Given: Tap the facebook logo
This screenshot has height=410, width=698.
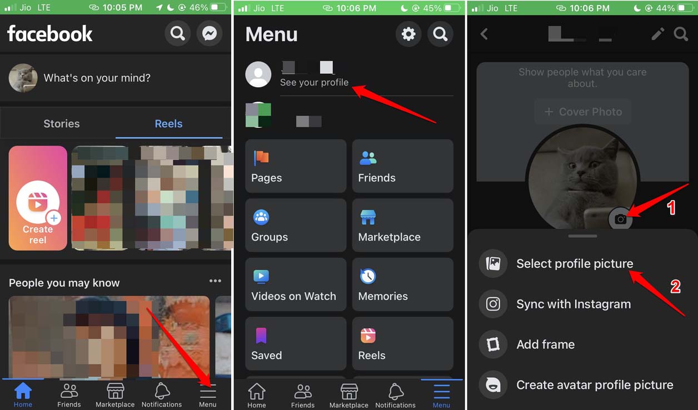Looking at the screenshot, I should (x=49, y=34).
